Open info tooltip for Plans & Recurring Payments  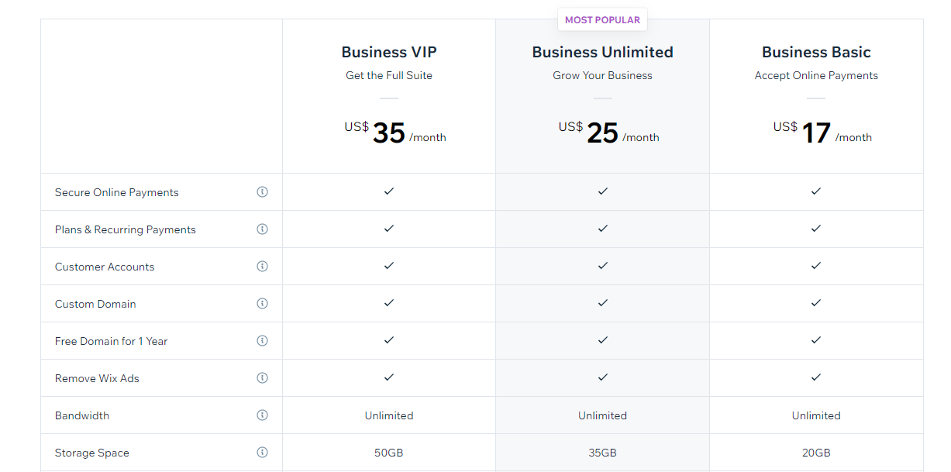click(x=262, y=229)
